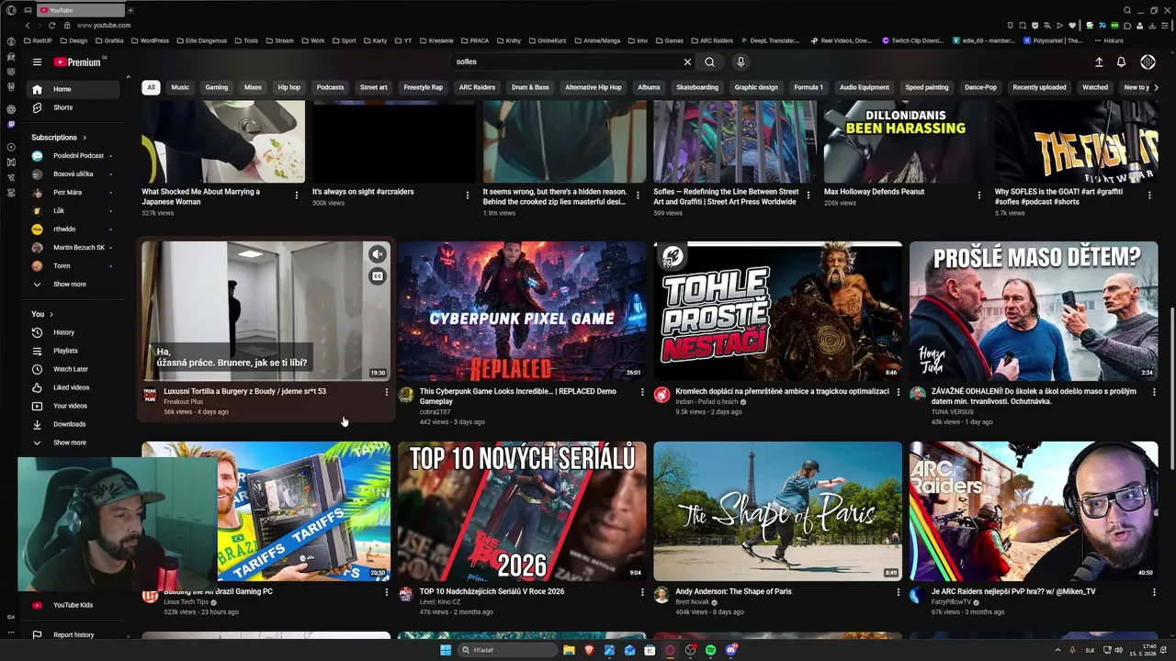This screenshot has width=1176, height=661.
Task: Open Watch Later list
Action: 73,369
